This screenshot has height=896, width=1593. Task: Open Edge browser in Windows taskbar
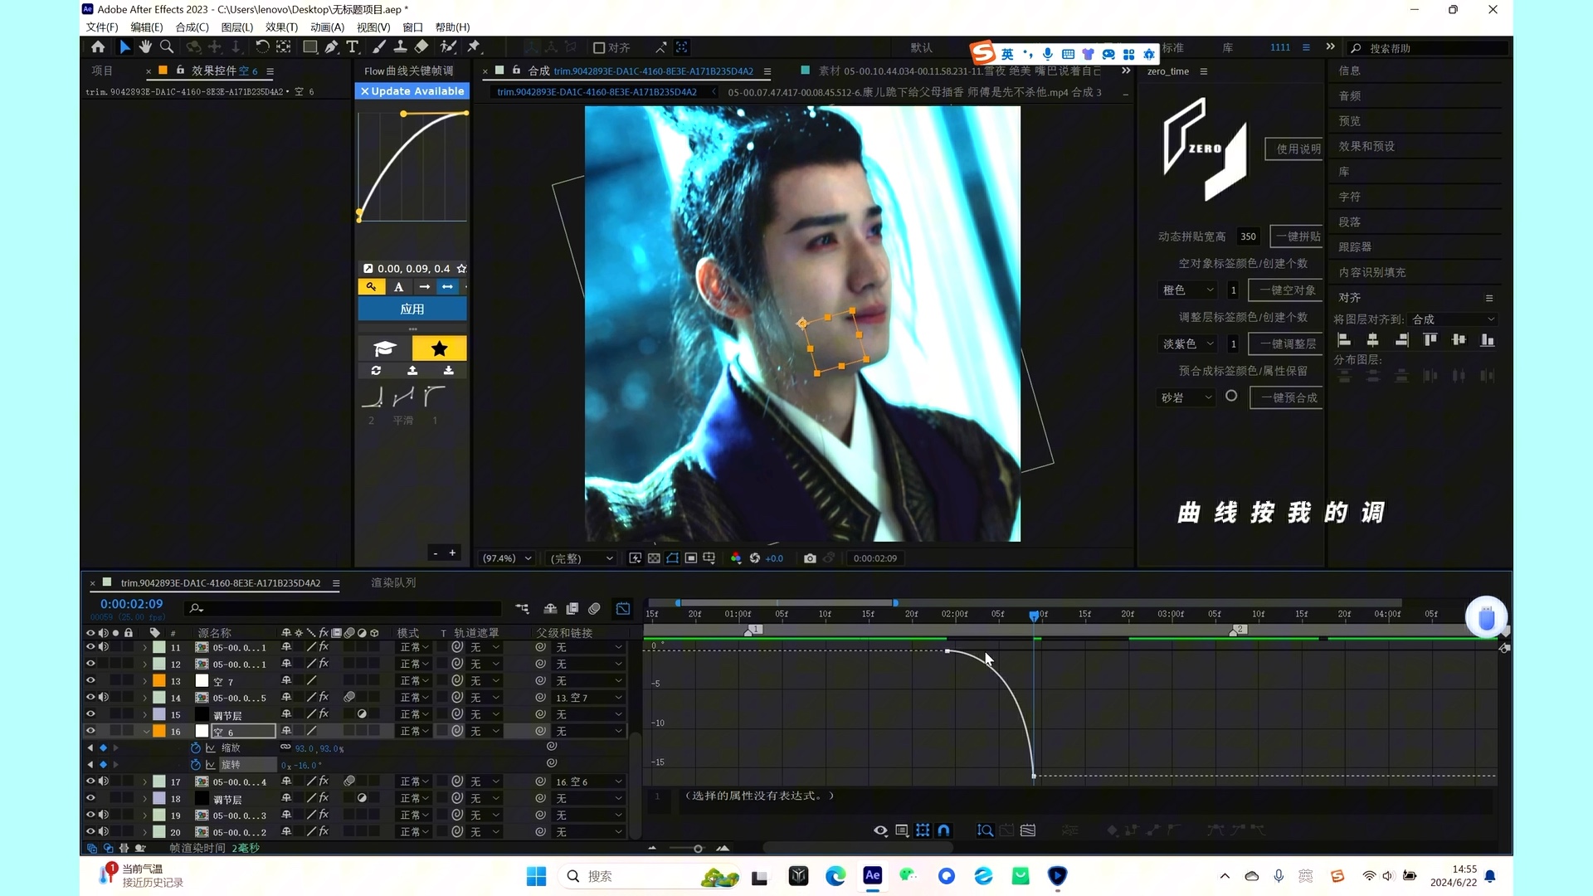point(835,875)
